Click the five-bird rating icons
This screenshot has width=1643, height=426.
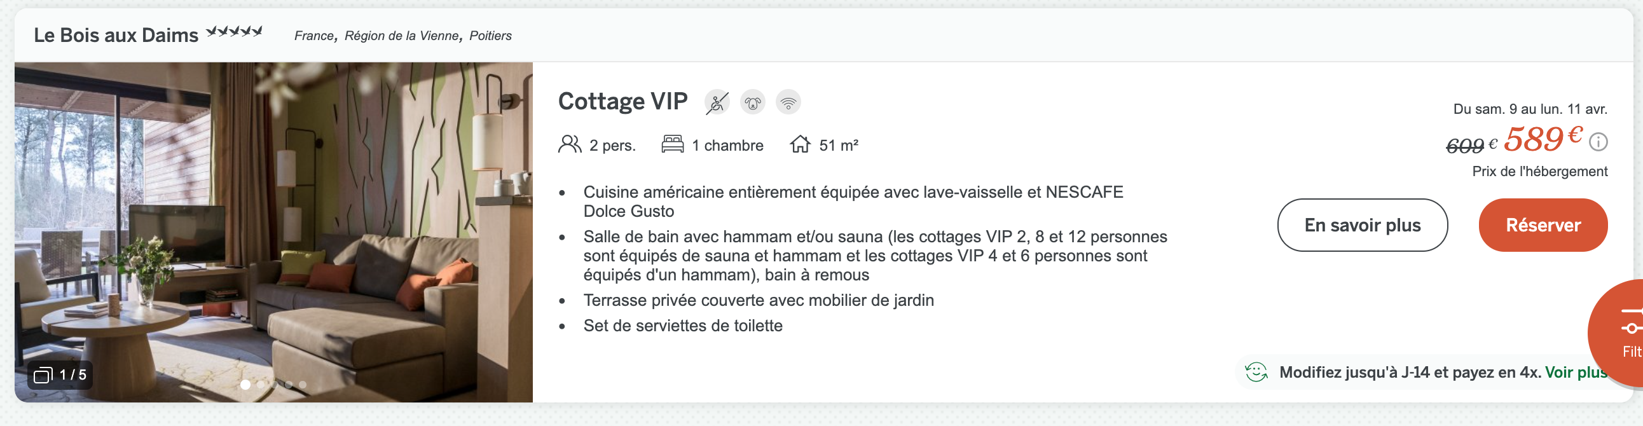(x=234, y=32)
